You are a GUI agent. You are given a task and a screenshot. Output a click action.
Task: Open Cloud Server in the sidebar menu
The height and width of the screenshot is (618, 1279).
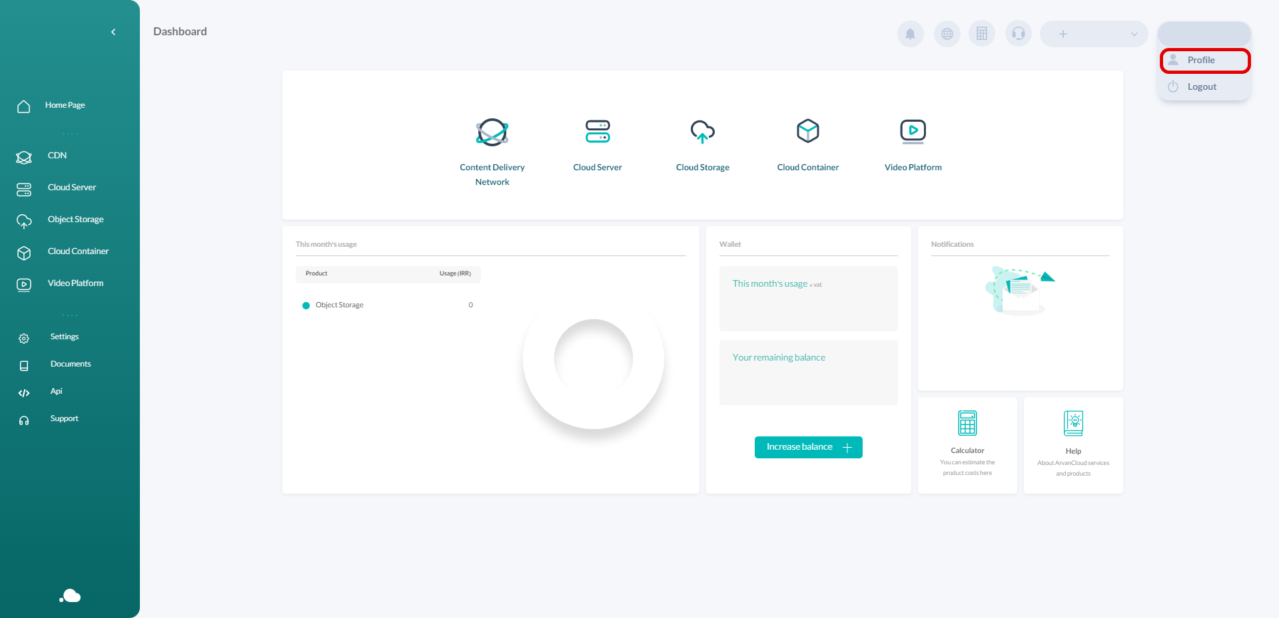tap(72, 188)
